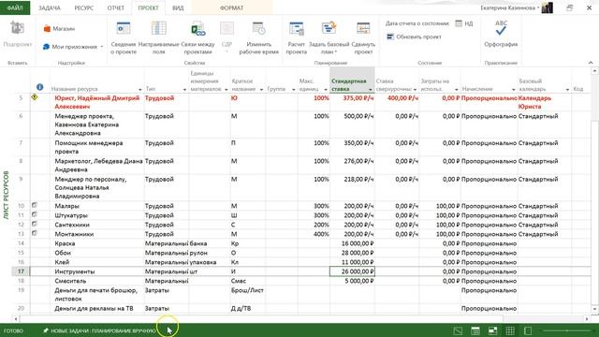Click overallocation warning icon in row 5
599x337 pixels.
35,97
